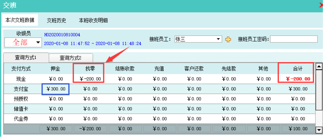Select 查询方式1 tab
Screen dimensions: 323x137
point(26,57)
